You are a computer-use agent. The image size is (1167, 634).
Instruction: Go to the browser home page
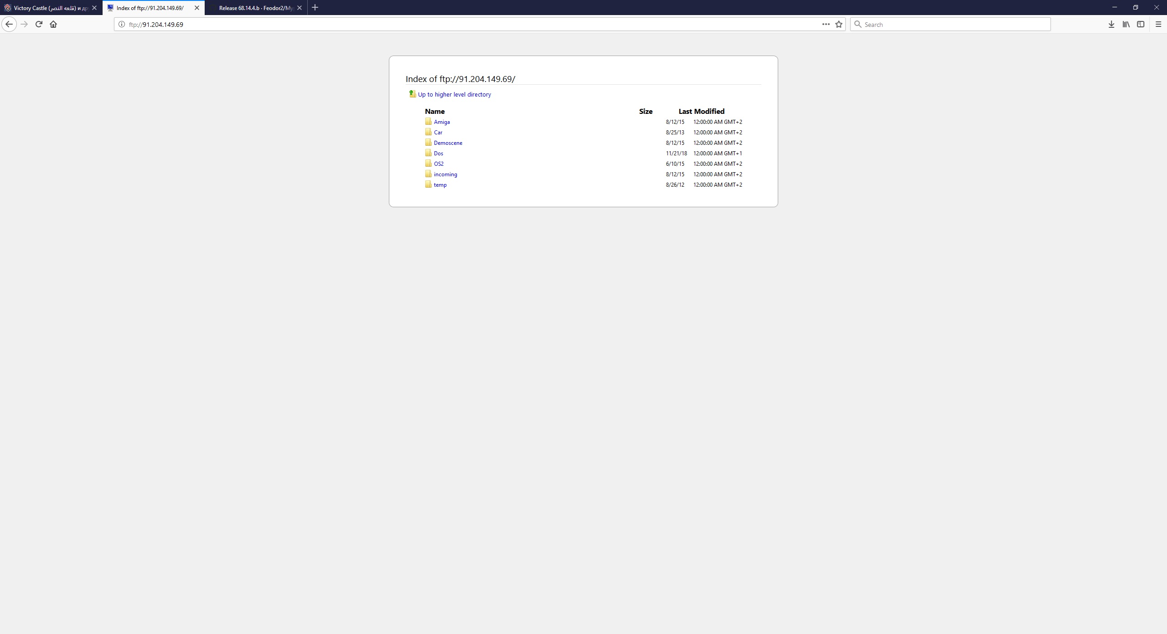point(53,24)
